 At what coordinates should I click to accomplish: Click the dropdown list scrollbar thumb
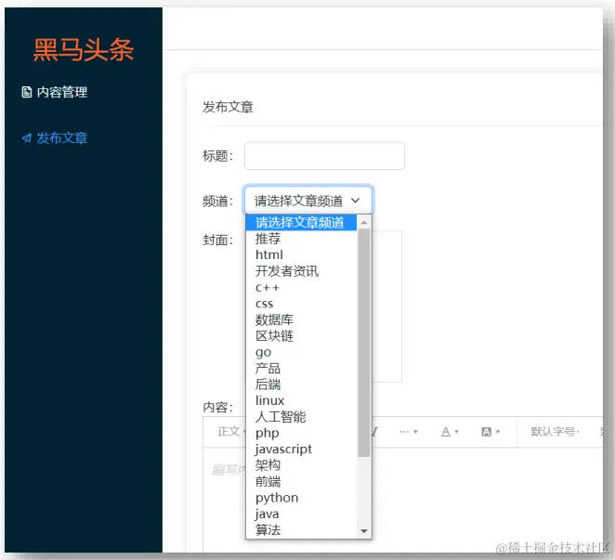364,343
